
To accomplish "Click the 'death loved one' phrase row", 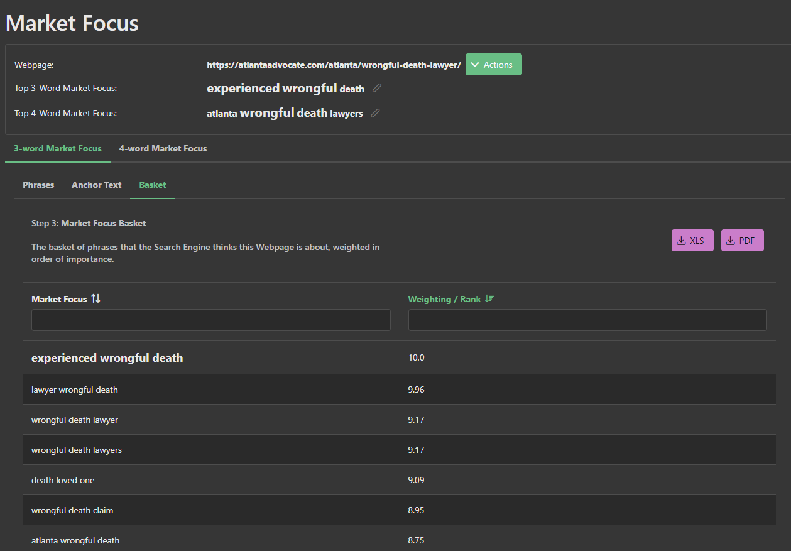I will 63,480.
